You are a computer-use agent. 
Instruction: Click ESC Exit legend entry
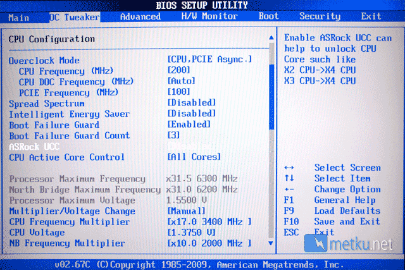pos(309,232)
